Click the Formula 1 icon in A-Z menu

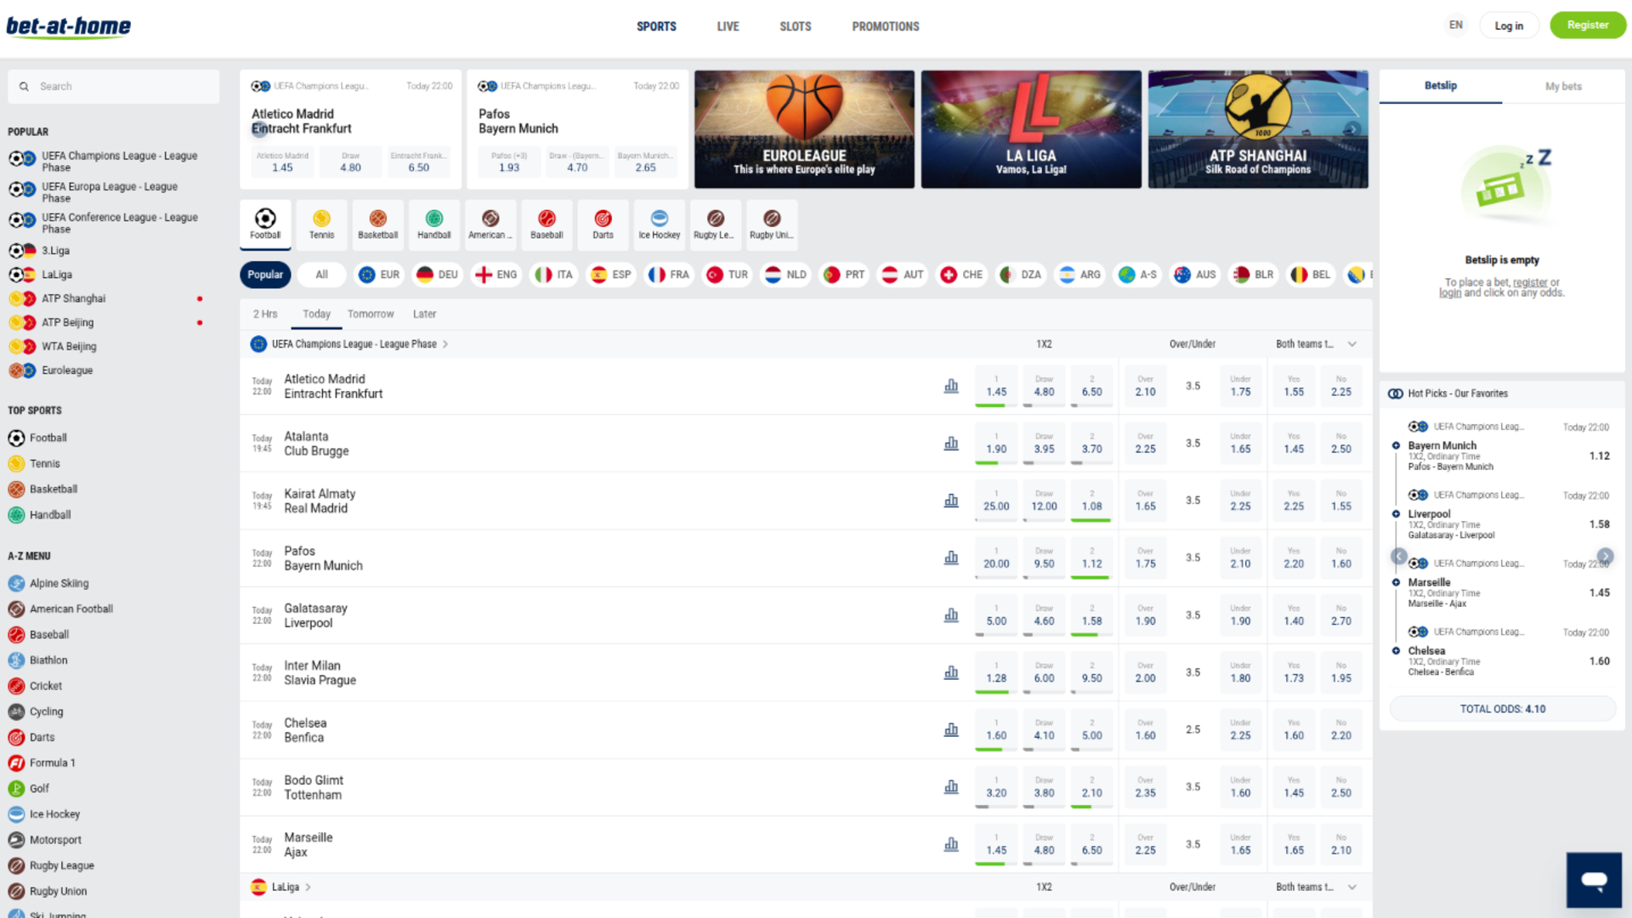coord(15,762)
